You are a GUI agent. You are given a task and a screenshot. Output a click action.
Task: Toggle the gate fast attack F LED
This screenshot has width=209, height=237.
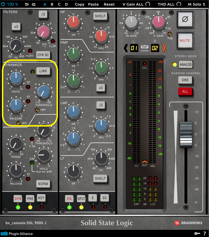pyautogui.click(x=28, y=179)
